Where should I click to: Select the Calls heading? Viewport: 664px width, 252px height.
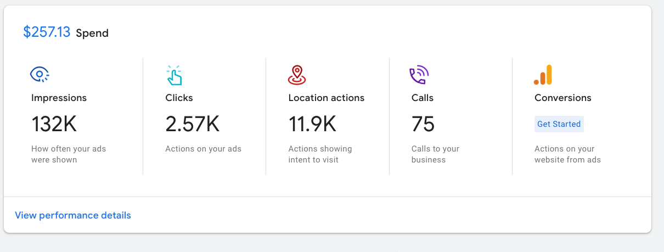[423, 98]
